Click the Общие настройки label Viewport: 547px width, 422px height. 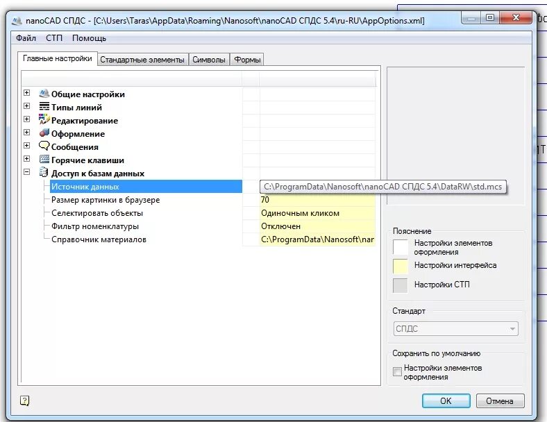(x=88, y=94)
